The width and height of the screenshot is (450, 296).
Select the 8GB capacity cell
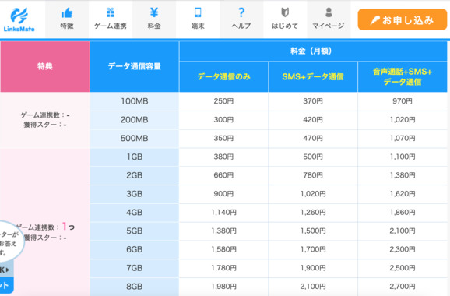tap(135, 287)
